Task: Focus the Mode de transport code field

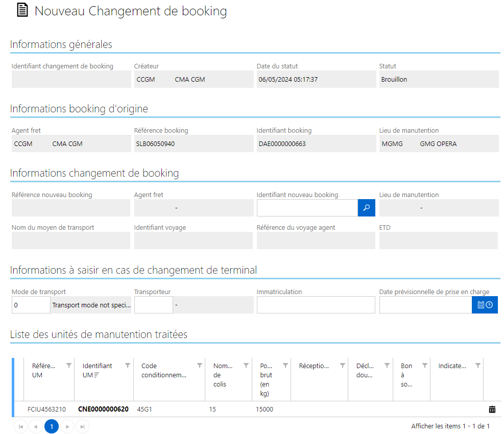Action: click(31, 305)
